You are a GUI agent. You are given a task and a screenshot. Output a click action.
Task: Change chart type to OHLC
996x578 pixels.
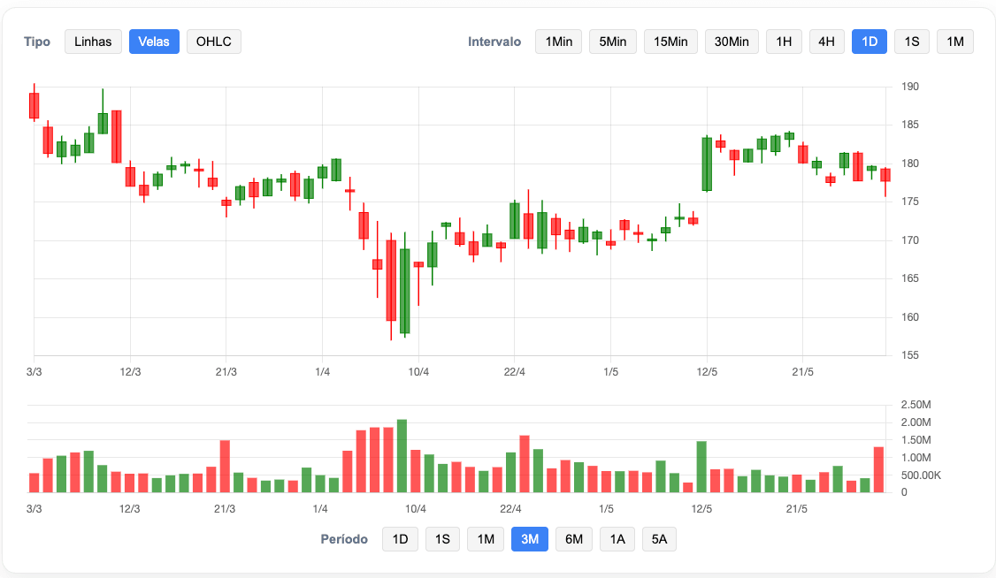213,42
